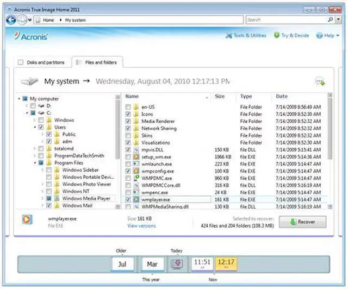Select the WMPMediaSharing.dll file name
This screenshot has width=348, height=289.
pyautogui.click(x=165, y=206)
